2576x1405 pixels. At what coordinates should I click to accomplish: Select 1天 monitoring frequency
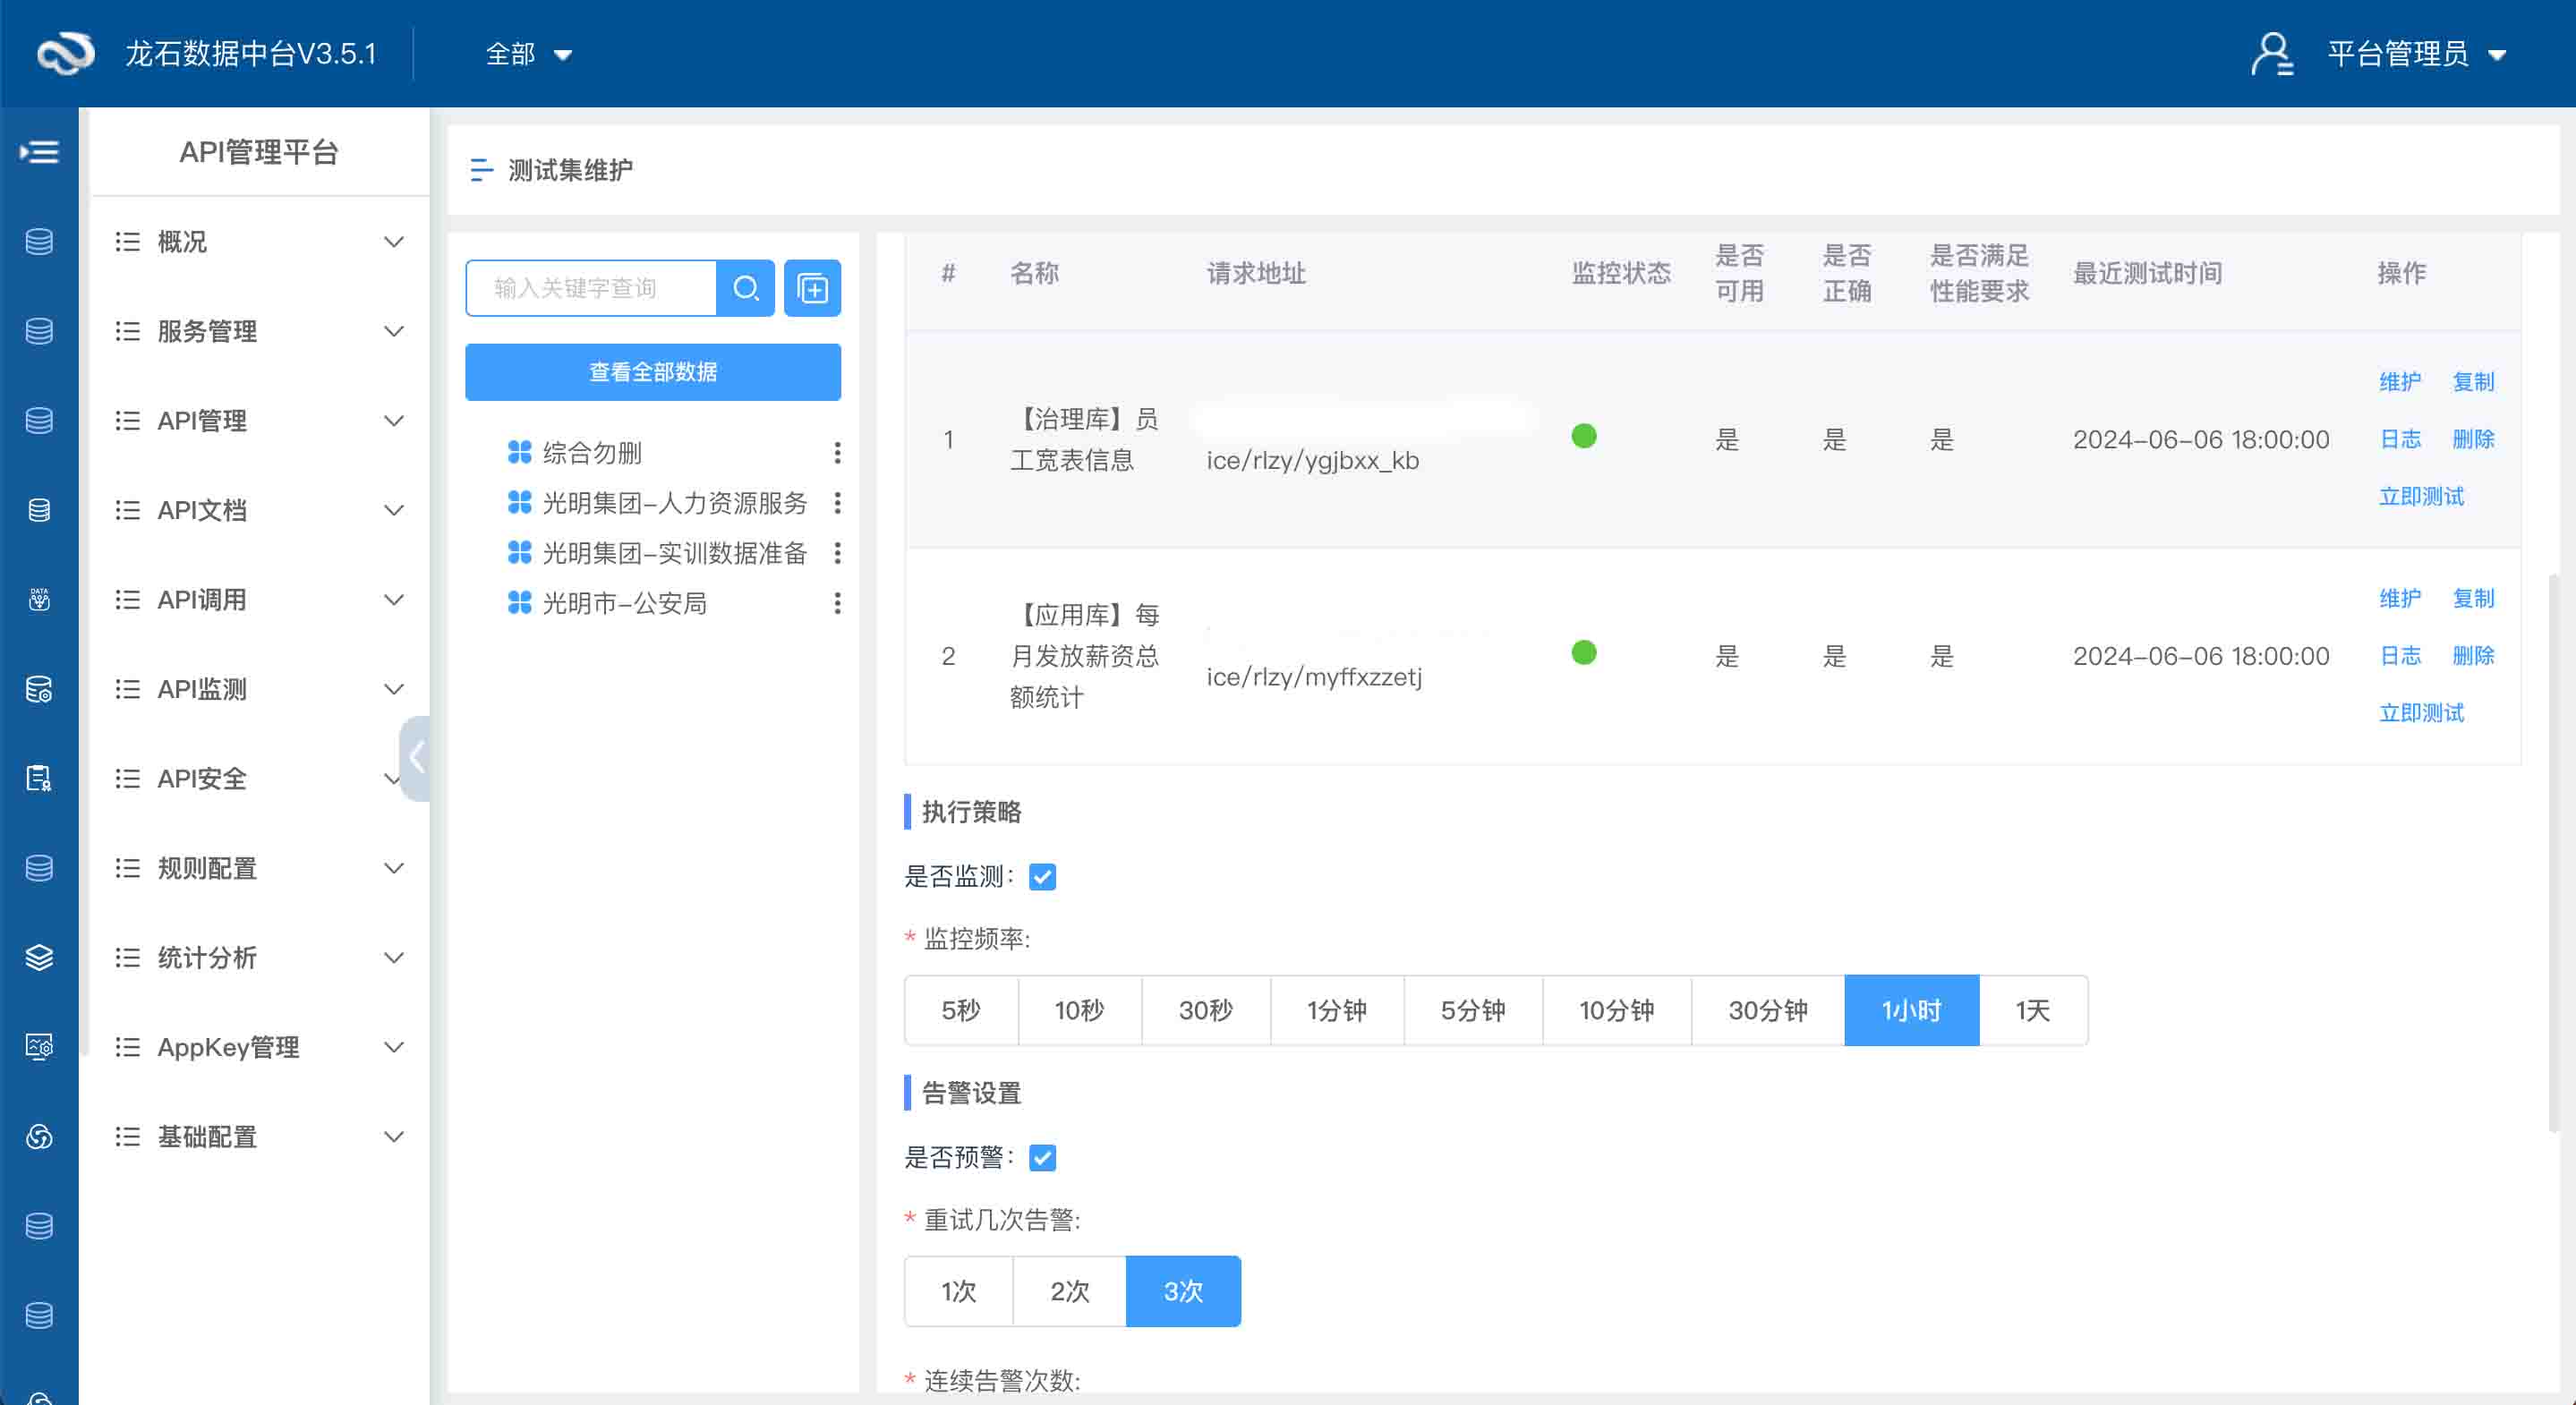point(2033,1010)
